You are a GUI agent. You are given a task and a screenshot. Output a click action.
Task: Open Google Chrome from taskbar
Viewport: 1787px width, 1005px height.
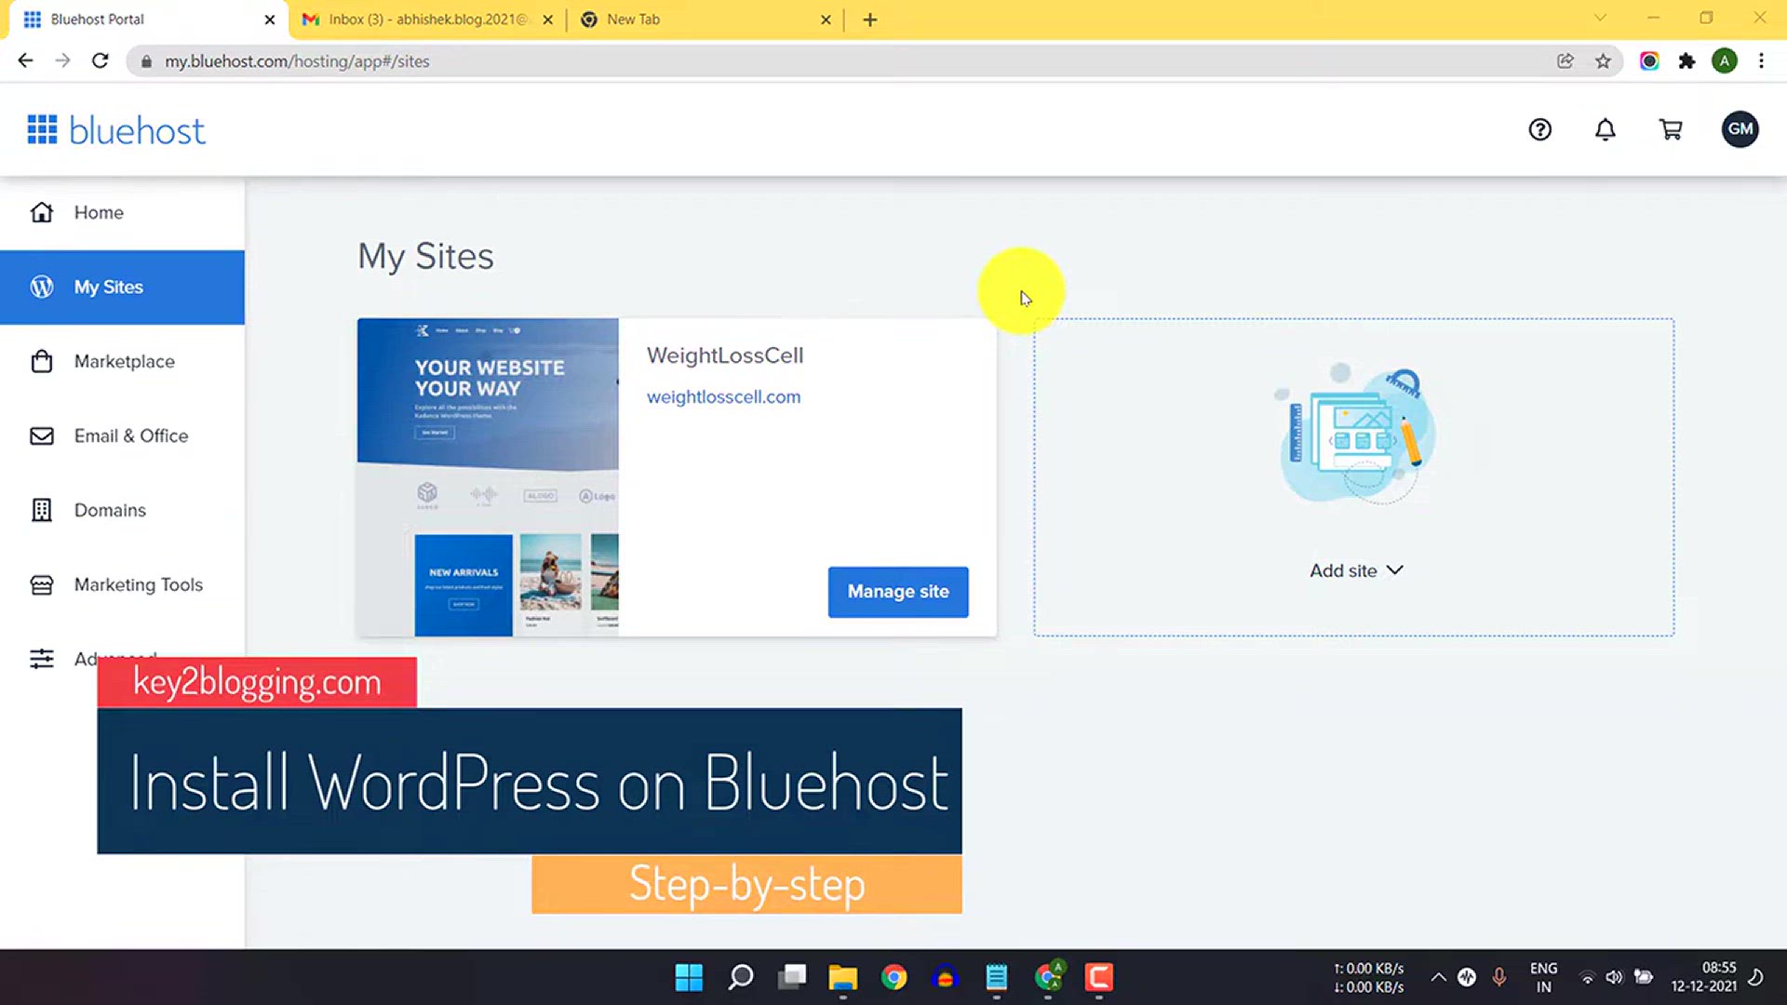894,977
